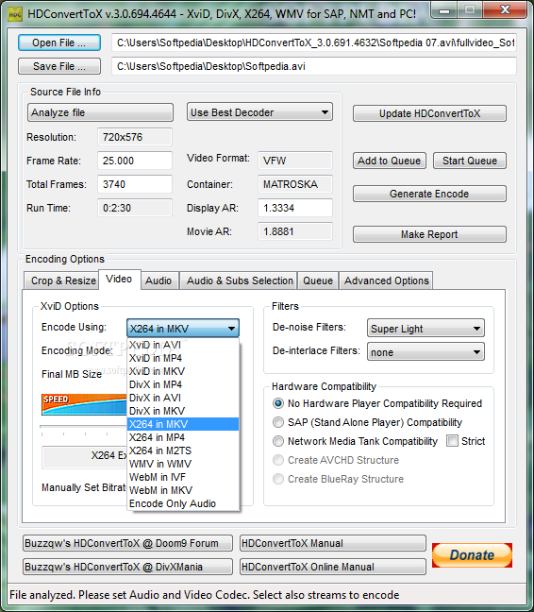Click the Analyze file button
This screenshot has height=612, width=534.
tap(100, 112)
